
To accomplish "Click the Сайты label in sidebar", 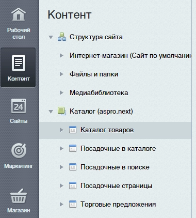I will 19,121.
